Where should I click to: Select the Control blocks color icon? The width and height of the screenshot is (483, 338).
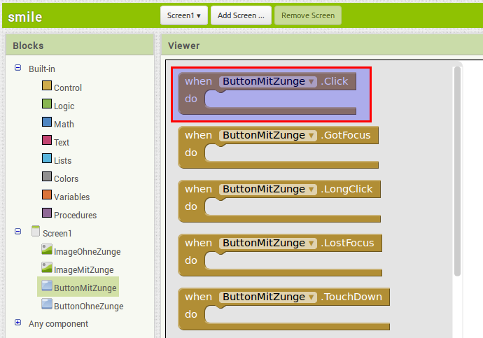(x=47, y=86)
